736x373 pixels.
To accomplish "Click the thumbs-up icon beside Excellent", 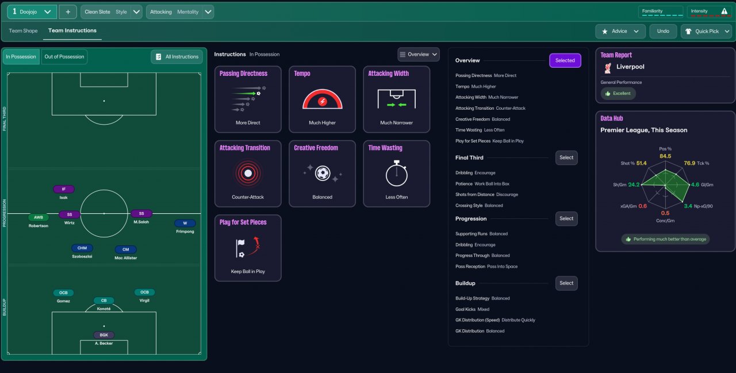I will [607, 93].
